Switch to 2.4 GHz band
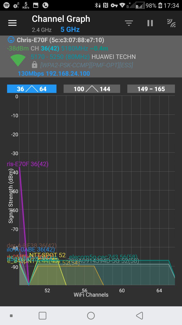 (x=42, y=30)
